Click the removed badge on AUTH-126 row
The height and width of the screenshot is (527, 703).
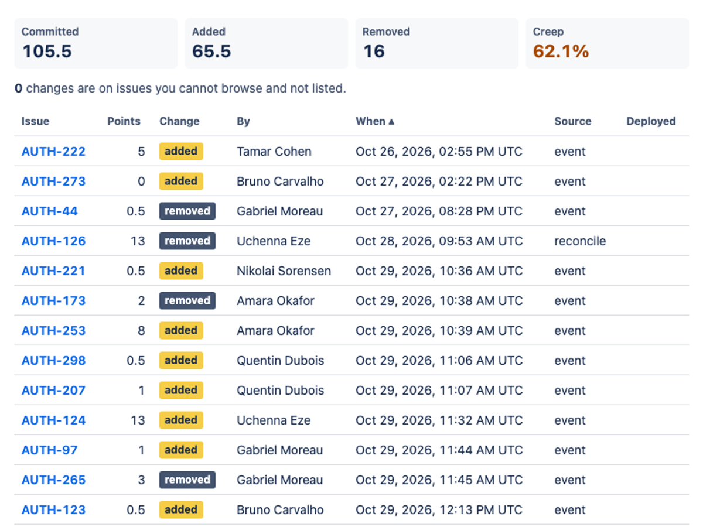pos(187,241)
